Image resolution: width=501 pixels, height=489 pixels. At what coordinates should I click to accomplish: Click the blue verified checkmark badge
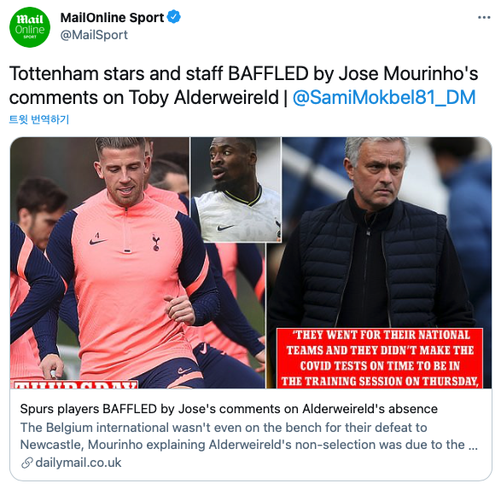[x=174, y=17]
